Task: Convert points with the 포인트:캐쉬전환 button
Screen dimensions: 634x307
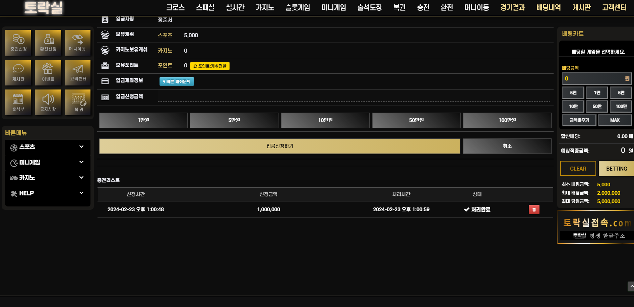Action: [x=210, y=66]
